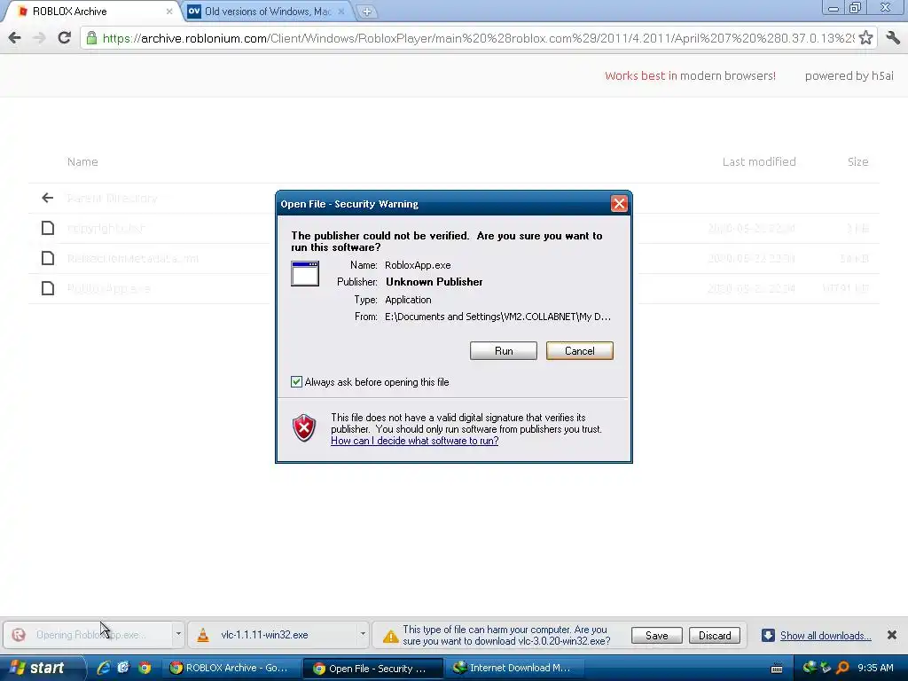Image resolution: width=908 pixels, height=681 pixels.
Task: Launch Internet Explorer from quick launch
Action: click(x=104, y=668)
